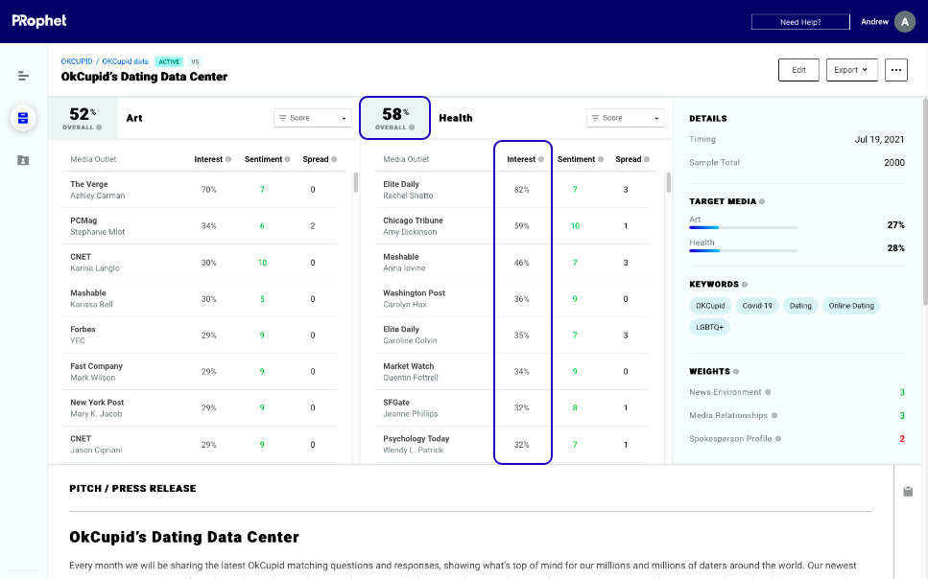
Task: Click info icon next to Health Overall score
Action: click(412, 127)
